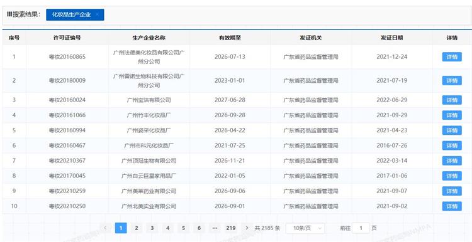Open the 10条/页 page size dropdown
The width and height of the screenshot is (472, 242).
point(305,228)
